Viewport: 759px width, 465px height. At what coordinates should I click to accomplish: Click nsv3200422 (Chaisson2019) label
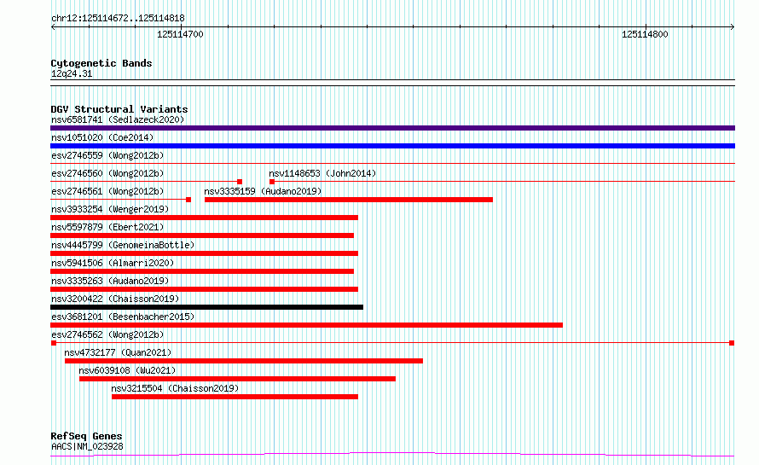(x=115, y=299)
